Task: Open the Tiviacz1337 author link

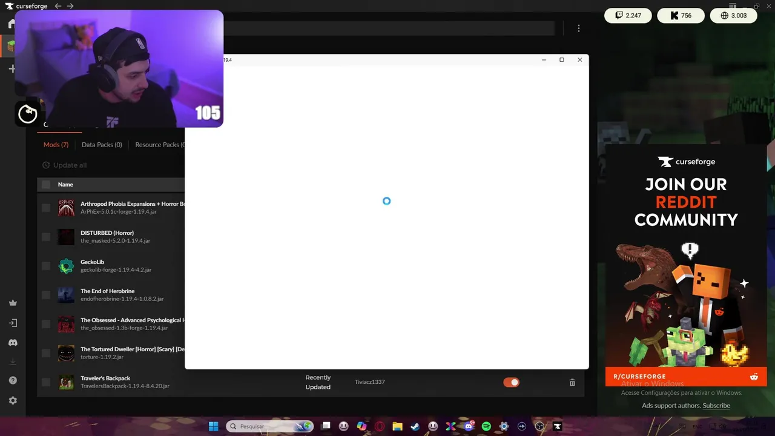Action: point(369,382)
